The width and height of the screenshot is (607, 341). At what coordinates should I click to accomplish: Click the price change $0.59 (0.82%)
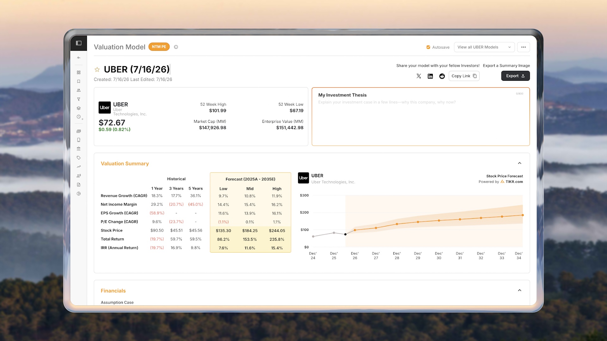pos(114,129)
